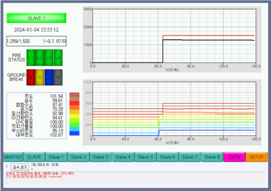Open the Slave 8 tab
The image size is (271, 191).
[211, 157]
